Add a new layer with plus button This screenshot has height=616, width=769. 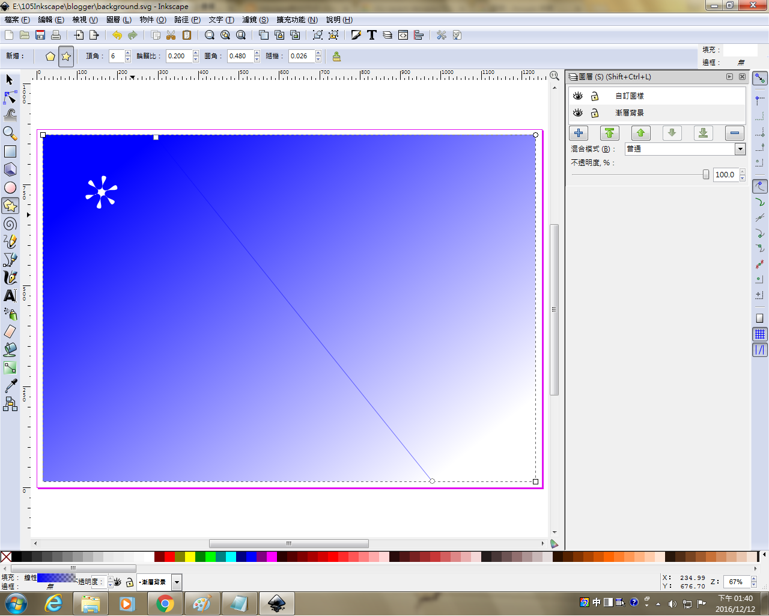click(x=579, y=133)
